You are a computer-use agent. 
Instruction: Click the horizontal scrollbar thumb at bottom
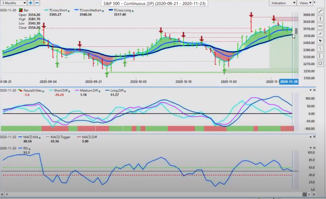click(x=305, y=194)
